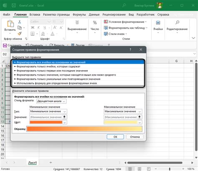Activate the Format Painter brush icon
Image resolution: width=198 pixels, height=171 pixels.
20,33
